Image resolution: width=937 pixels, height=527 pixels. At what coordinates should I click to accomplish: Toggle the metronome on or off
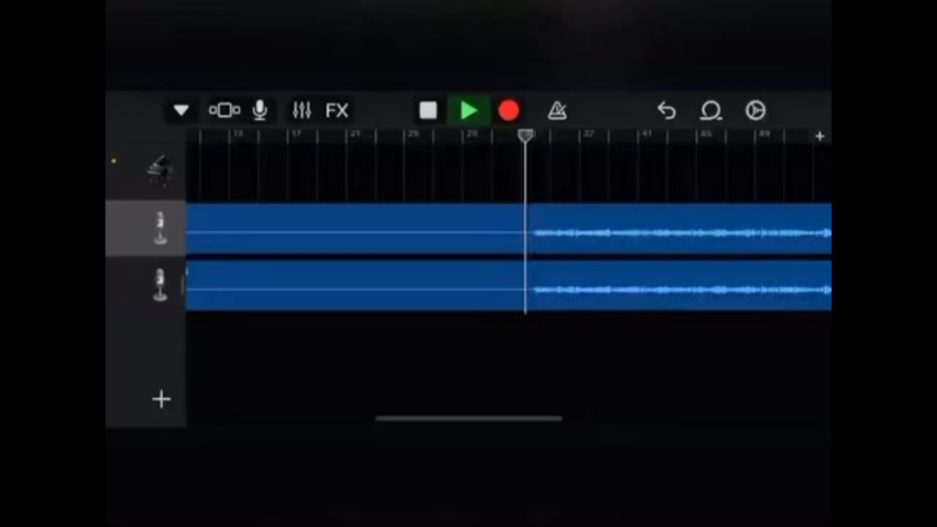click(x=557, y=110)
